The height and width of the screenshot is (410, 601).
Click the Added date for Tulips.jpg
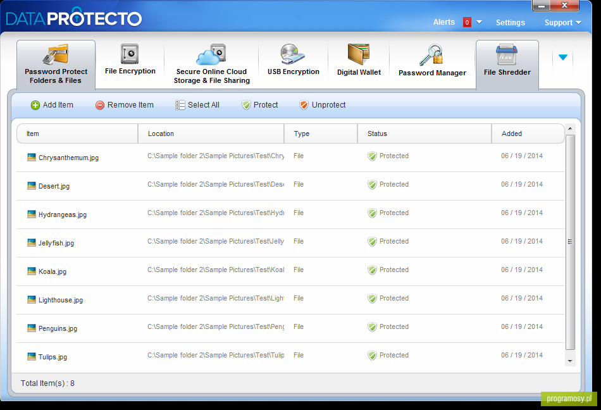522,355
